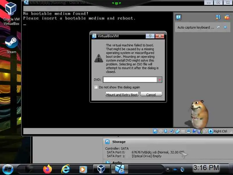The image size is (233, 175).
Task: Click the Mount and Retry Boot button
Action: (122, 94)
